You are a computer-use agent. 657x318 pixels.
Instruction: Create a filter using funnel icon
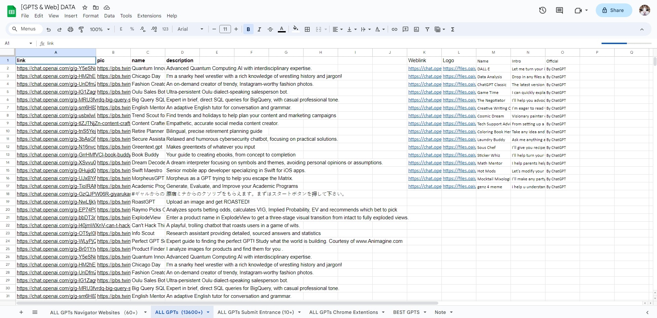427,29
